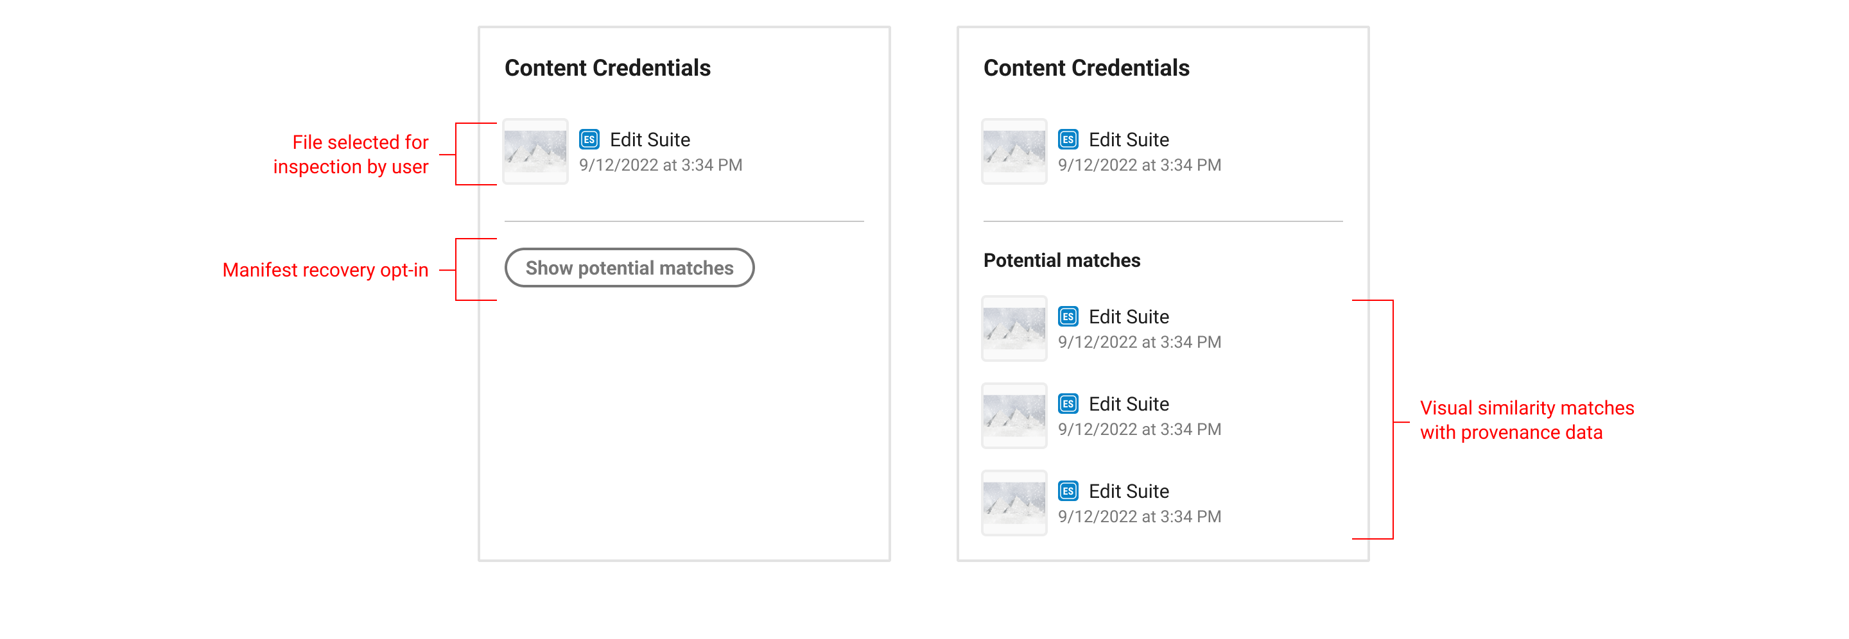The image size is (1849, 639).
Task: Open the pyramid thumbnail in the left panel
Action: point(535,151)
